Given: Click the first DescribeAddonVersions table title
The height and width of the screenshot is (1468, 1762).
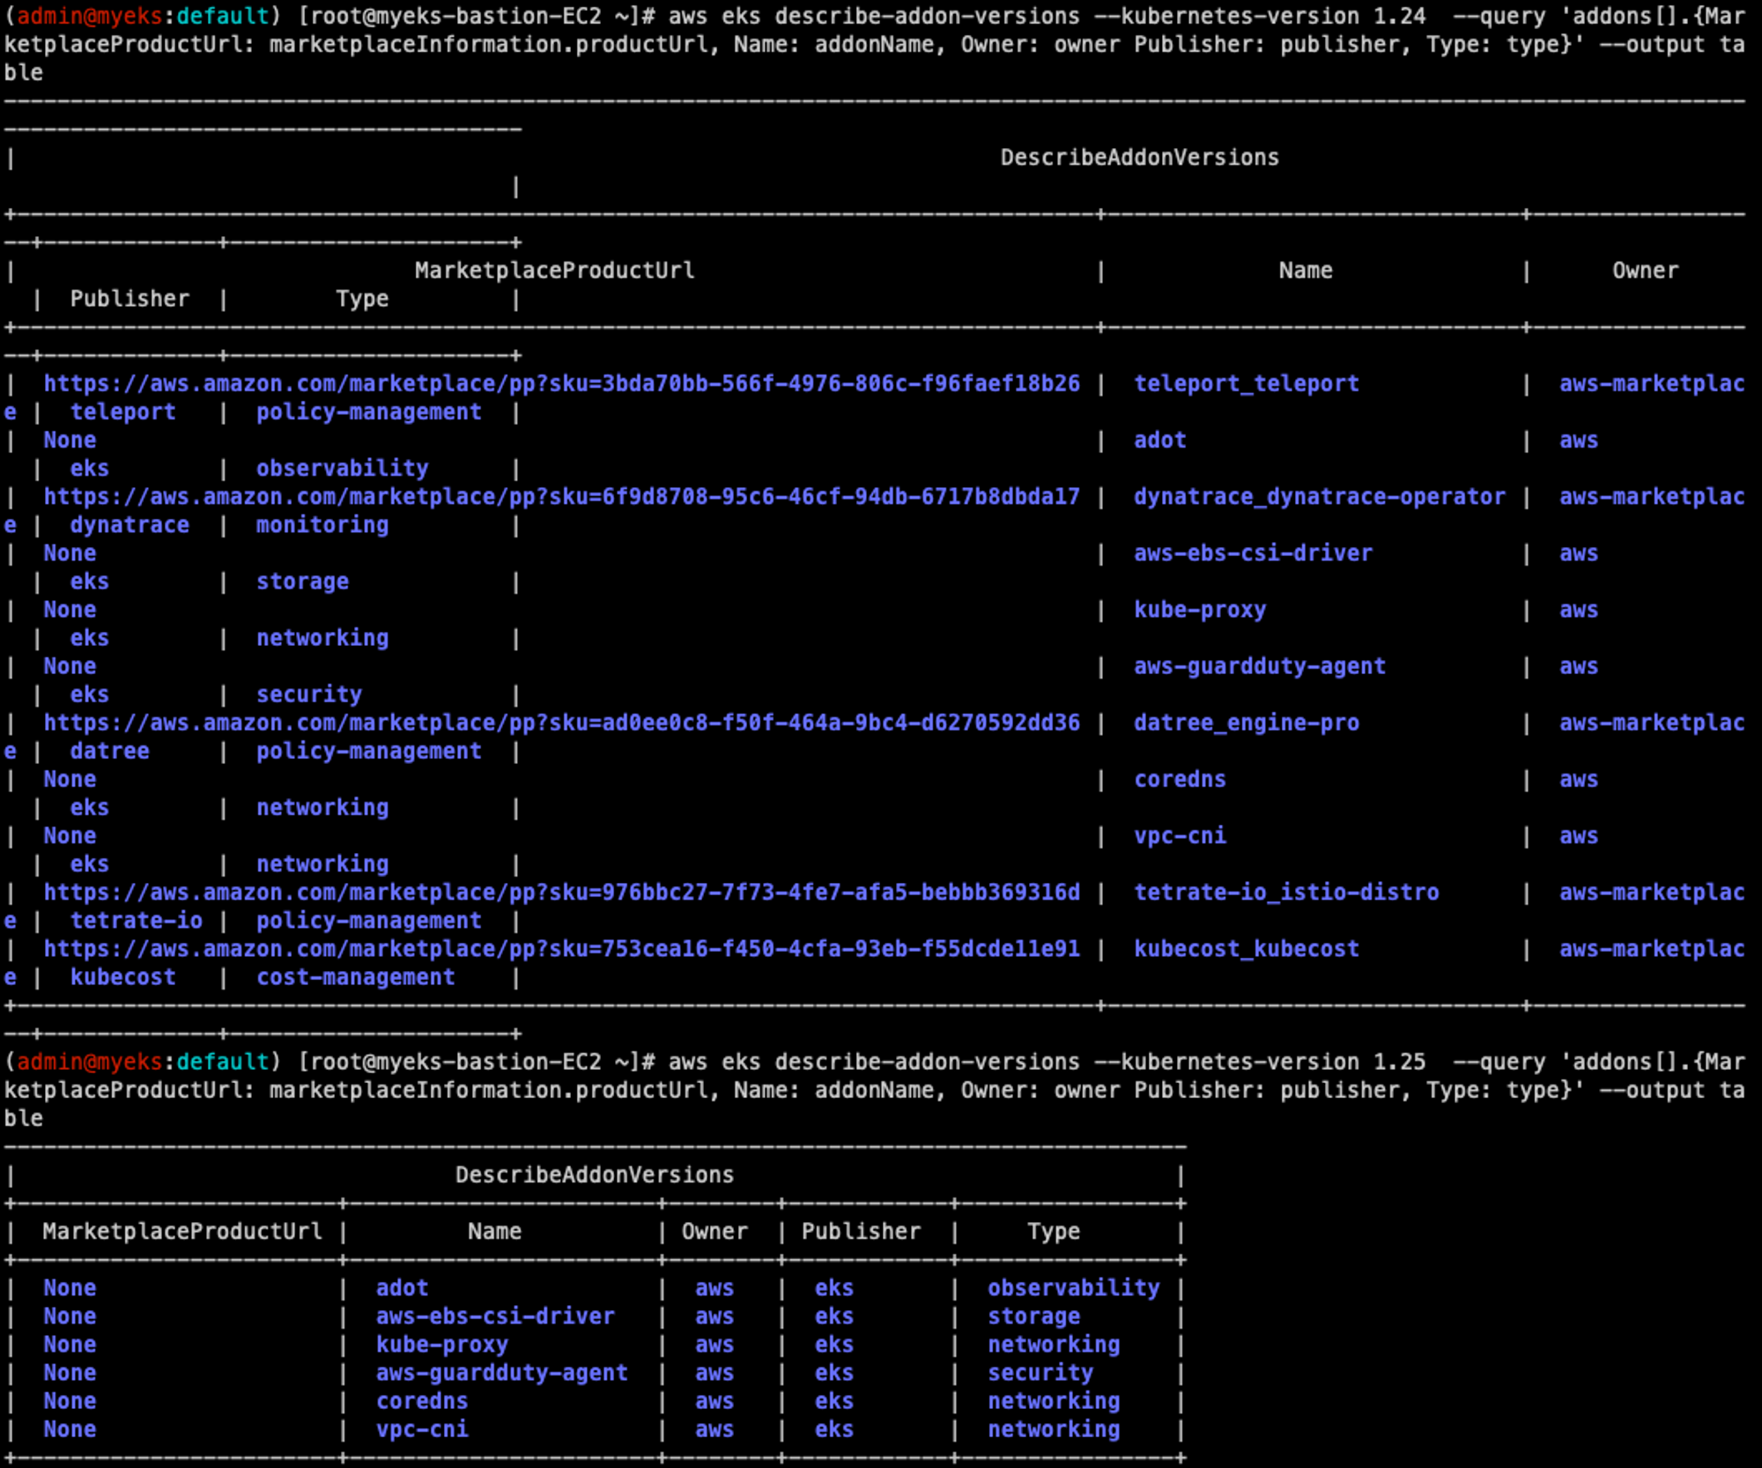Looking at the screenshot, I should [x=1139, y=158].
